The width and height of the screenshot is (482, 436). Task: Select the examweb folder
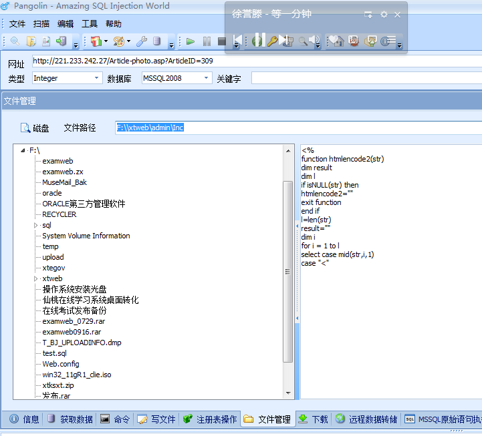[57, 161]
